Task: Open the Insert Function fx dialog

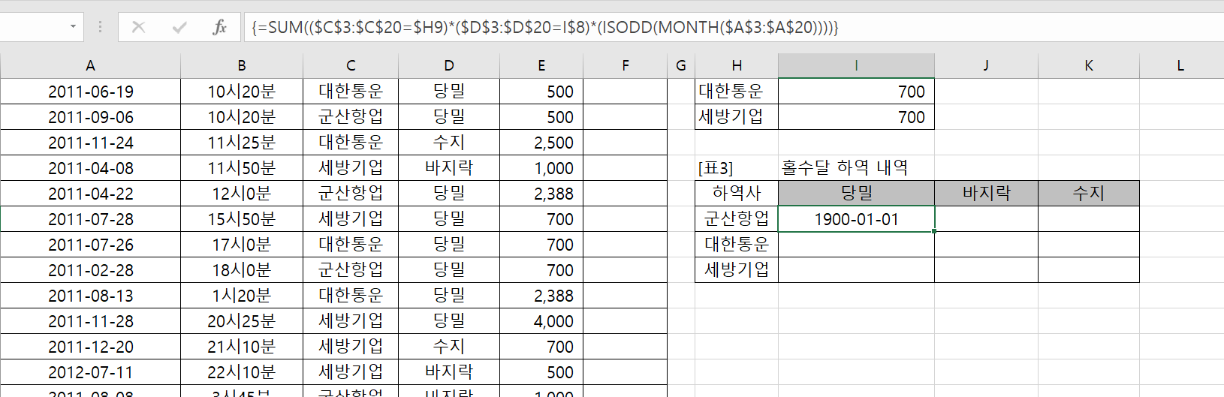Action: tap(219, 28)
